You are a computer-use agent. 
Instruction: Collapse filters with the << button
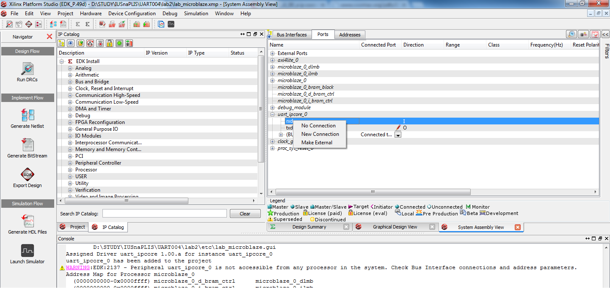pos(605,34)
